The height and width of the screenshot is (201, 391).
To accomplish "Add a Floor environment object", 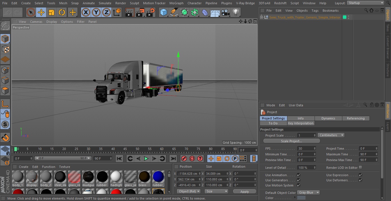I will point(215,12).
